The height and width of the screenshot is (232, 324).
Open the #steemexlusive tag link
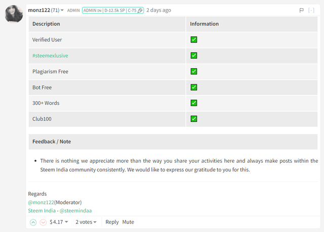[50, 56]
